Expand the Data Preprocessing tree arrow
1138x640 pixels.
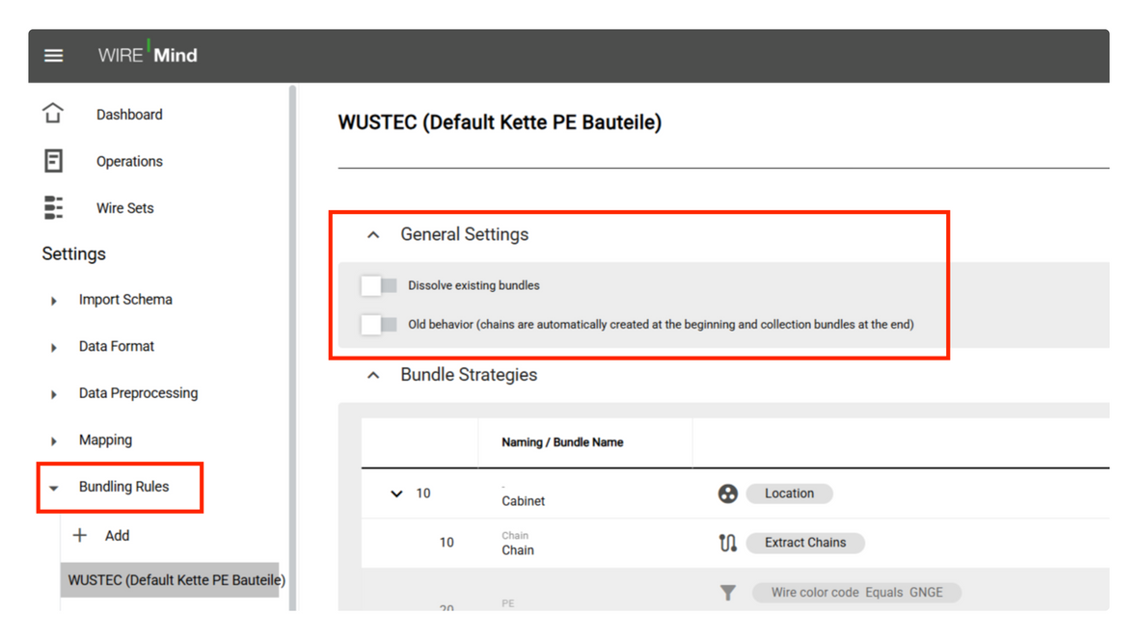(x=53, y=394)
